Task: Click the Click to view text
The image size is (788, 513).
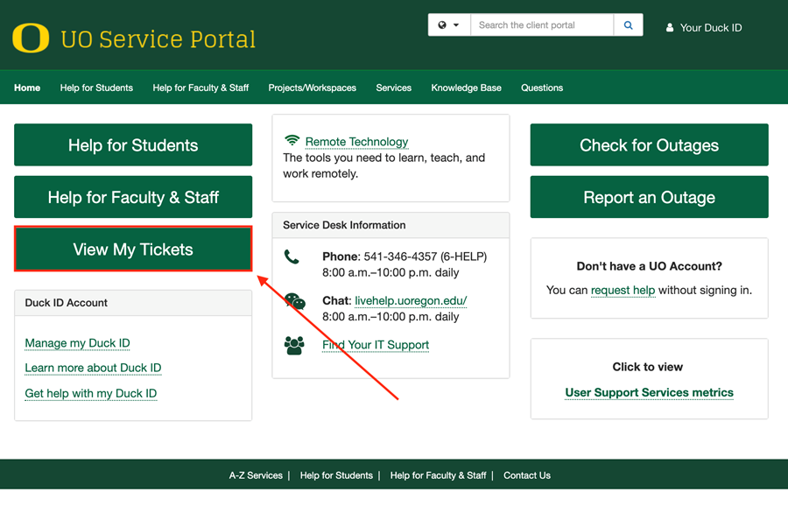Action: (647, 367)
